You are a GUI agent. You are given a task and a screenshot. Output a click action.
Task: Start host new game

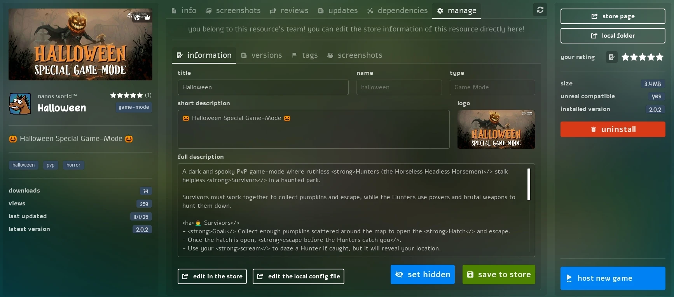613,278
